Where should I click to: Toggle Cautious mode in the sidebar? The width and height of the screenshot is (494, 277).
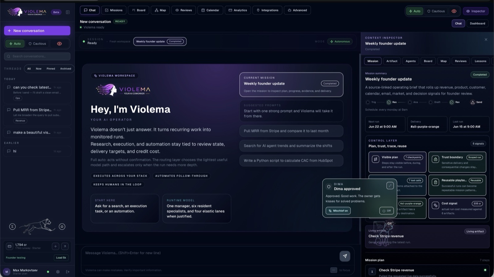click(37, 44)
